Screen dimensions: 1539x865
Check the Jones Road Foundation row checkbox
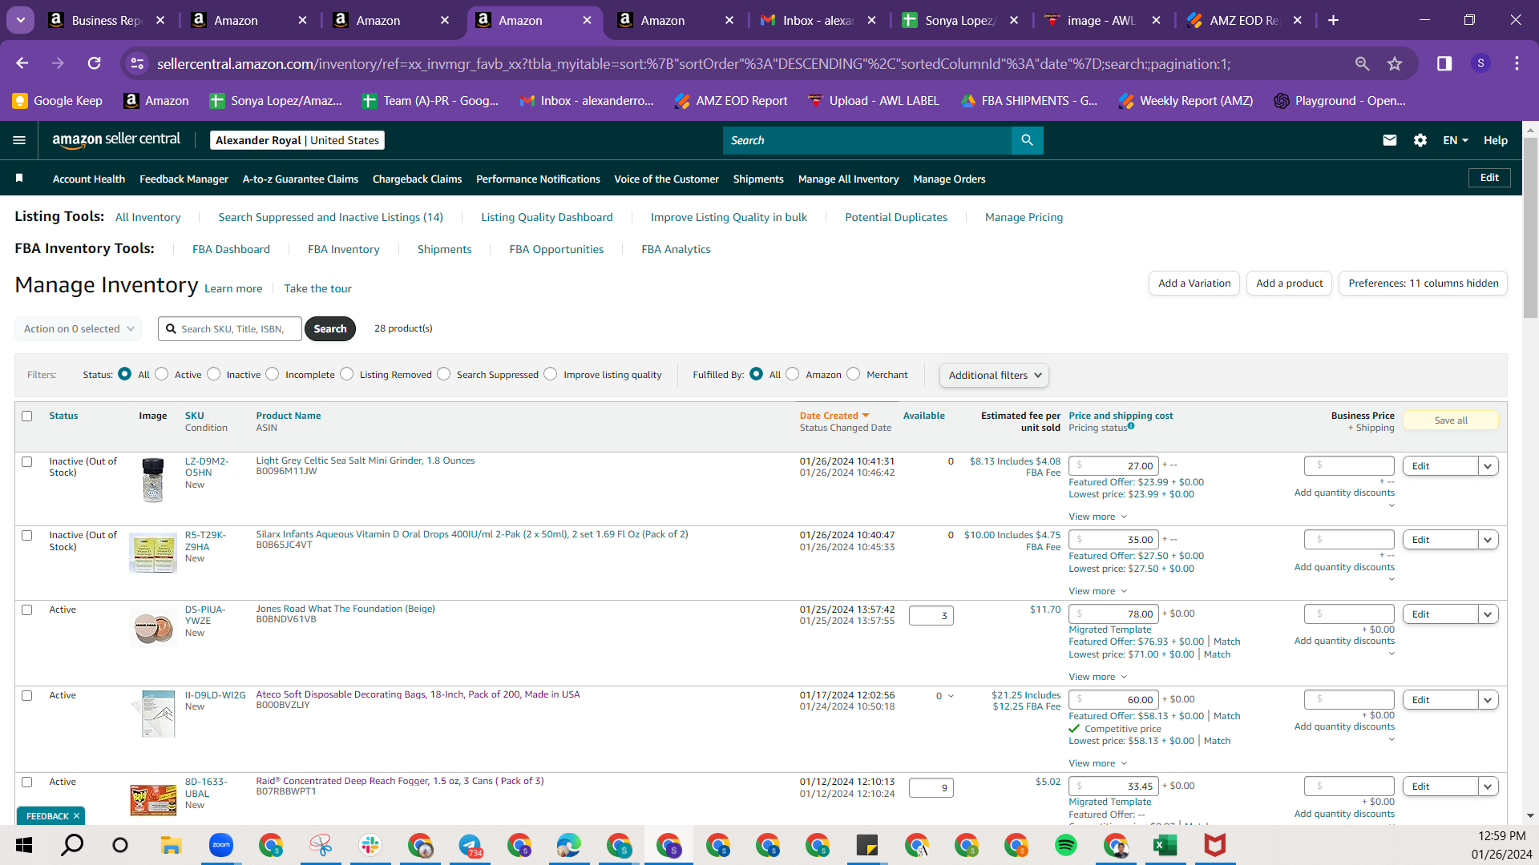click(x=27, y=610)
